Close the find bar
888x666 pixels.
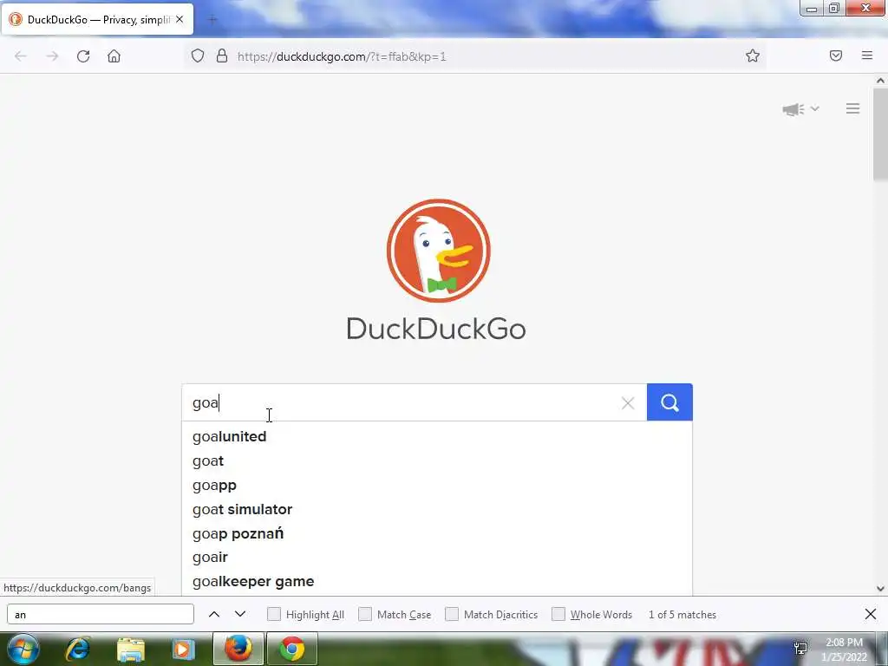871,614
